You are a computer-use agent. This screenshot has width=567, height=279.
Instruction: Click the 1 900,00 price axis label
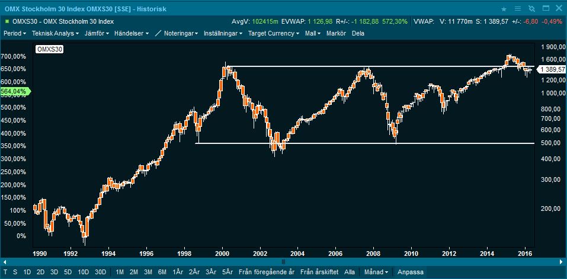(553, 47)
